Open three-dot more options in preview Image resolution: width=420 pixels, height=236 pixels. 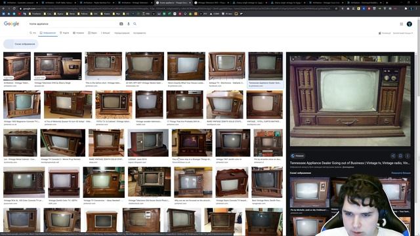(x=408, y=156)
